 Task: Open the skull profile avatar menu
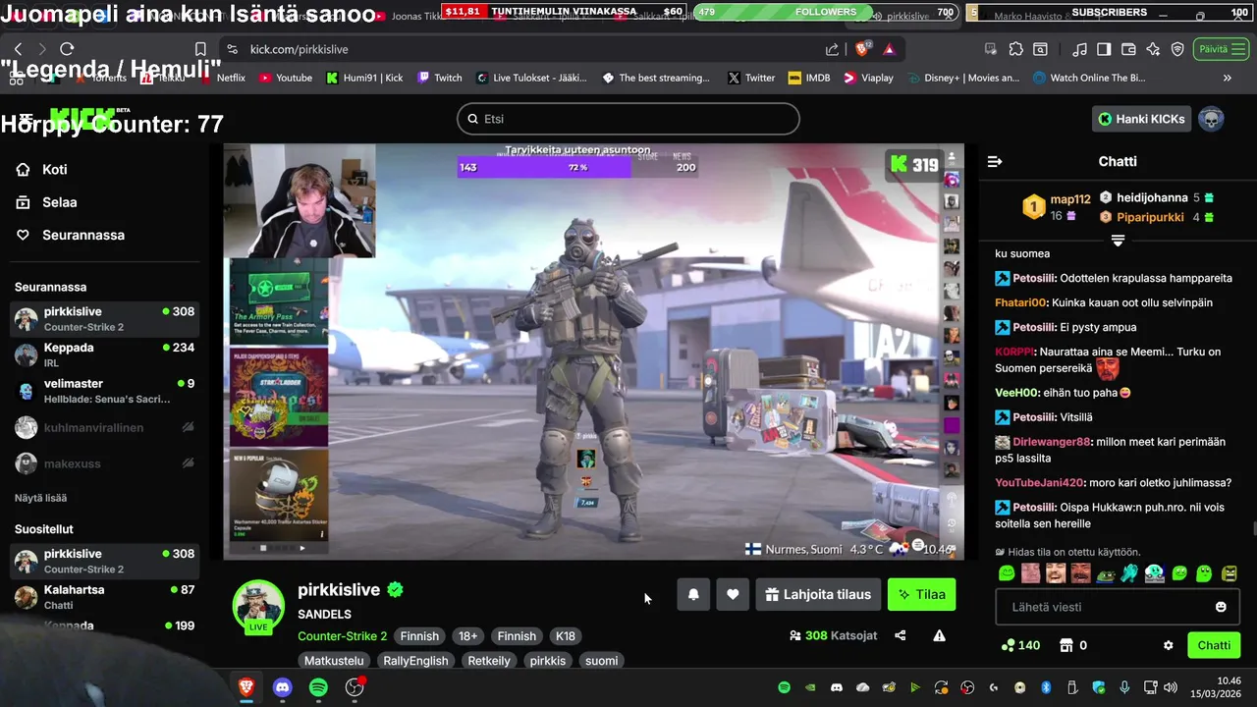point(1211,119)
